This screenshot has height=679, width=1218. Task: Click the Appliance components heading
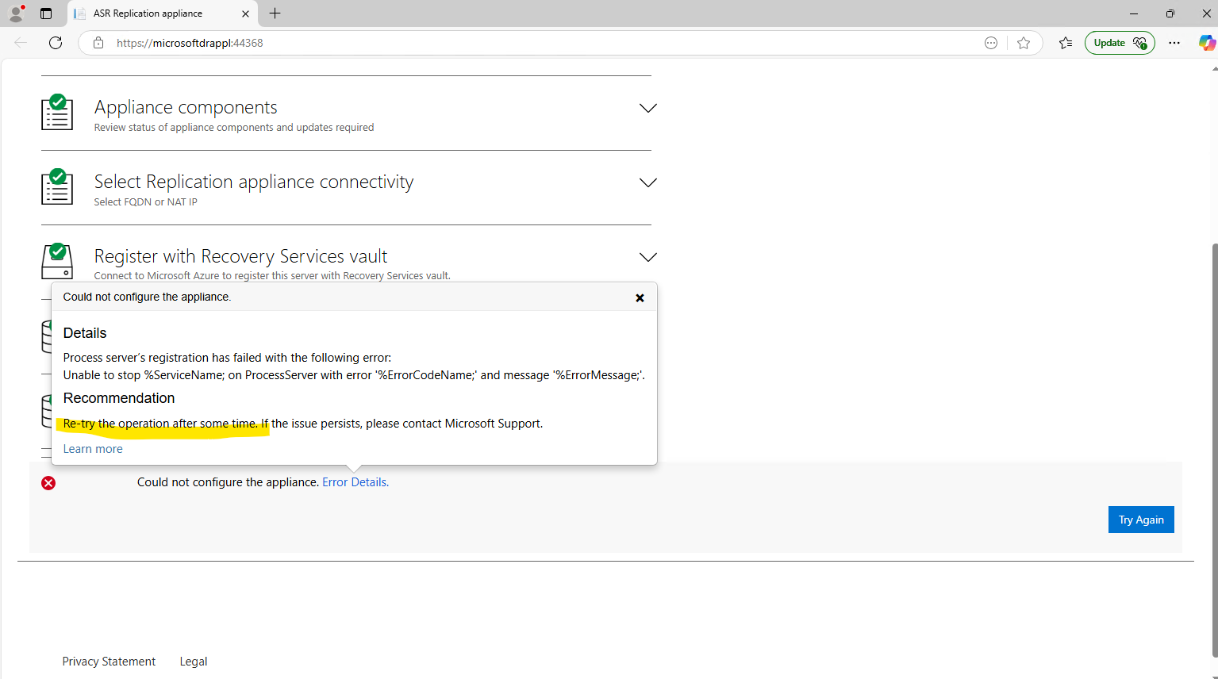click(x=186, y=107)
